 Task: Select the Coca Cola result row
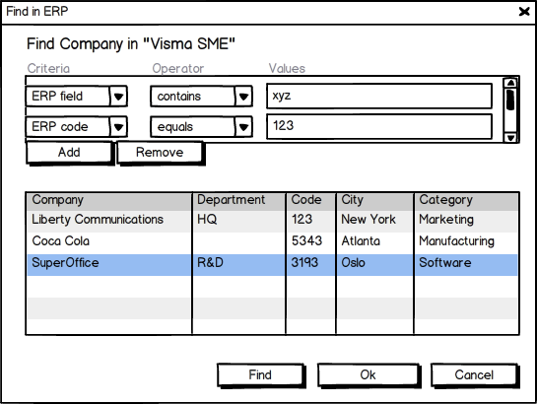coord(272,243)
